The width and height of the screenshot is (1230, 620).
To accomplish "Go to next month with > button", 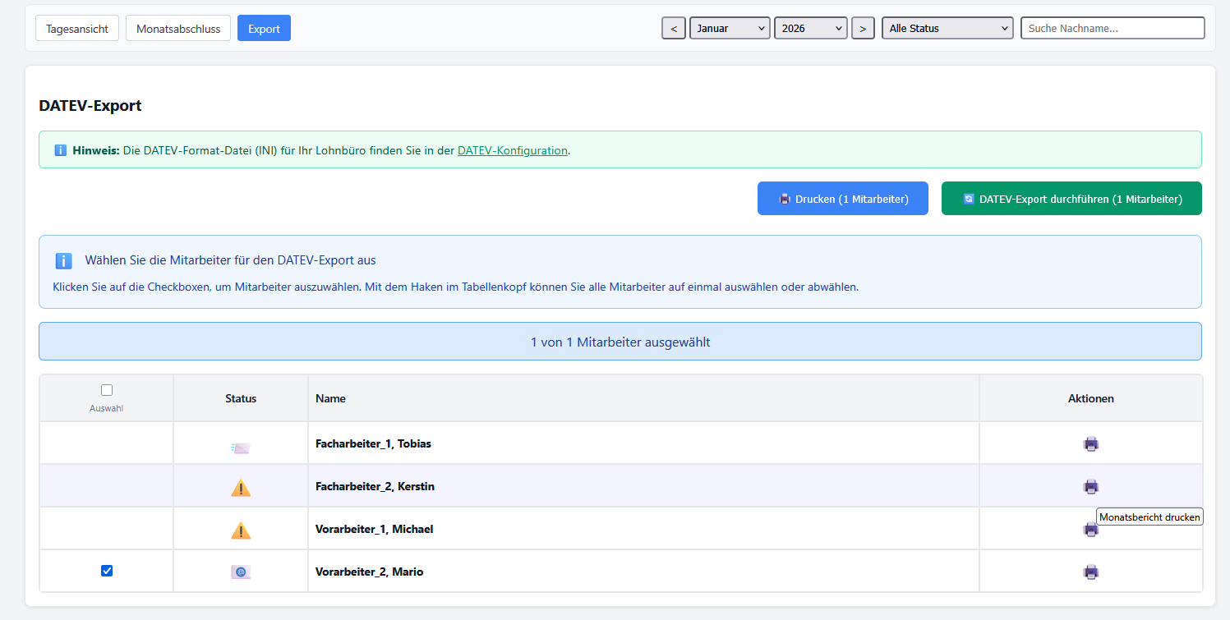I will (x=863, y=28).
